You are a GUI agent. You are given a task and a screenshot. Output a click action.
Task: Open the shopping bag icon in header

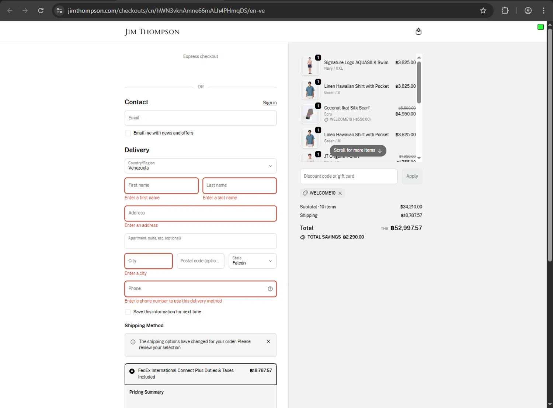pyautogui.click(x=418, y=32)
